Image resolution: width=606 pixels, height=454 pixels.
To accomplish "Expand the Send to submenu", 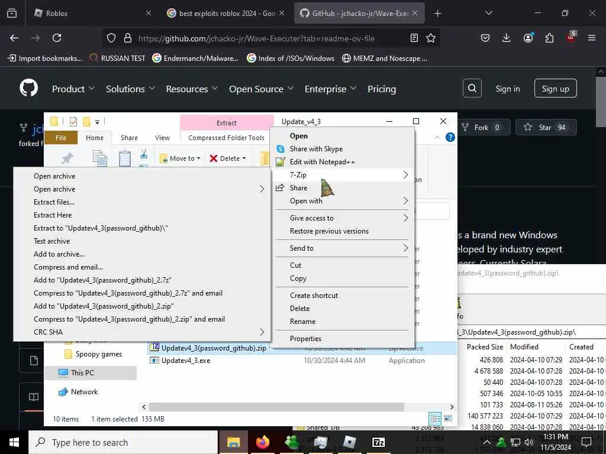I will pos(343,248).
